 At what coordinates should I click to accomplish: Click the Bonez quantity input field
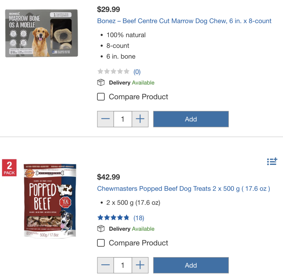pos(123,119)
